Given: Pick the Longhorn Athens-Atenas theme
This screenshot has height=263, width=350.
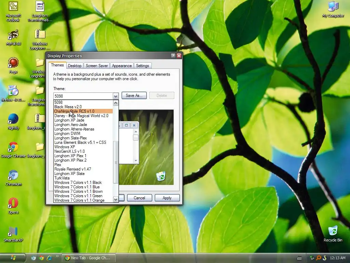Looking at the screenshot, I should click(x=83, y=129).
